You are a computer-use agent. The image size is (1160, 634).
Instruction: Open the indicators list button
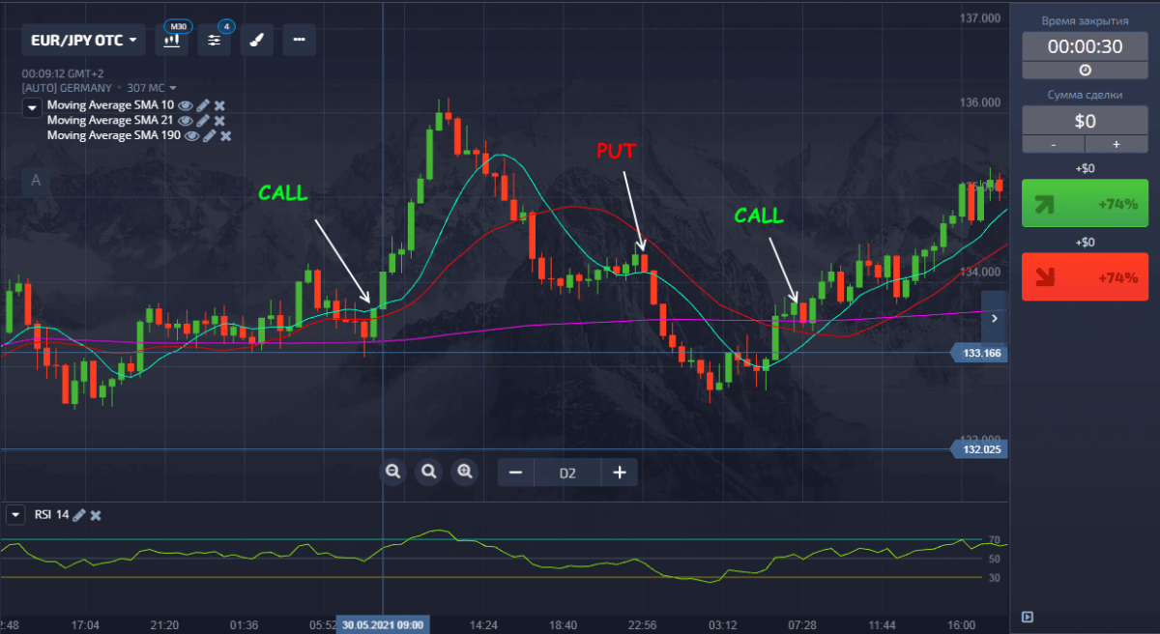point(214,40)
